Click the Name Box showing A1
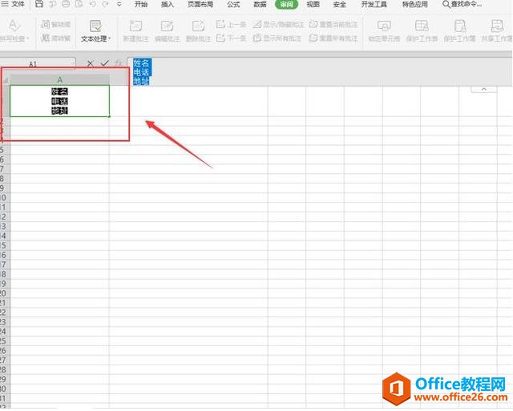 coord(37,64)
